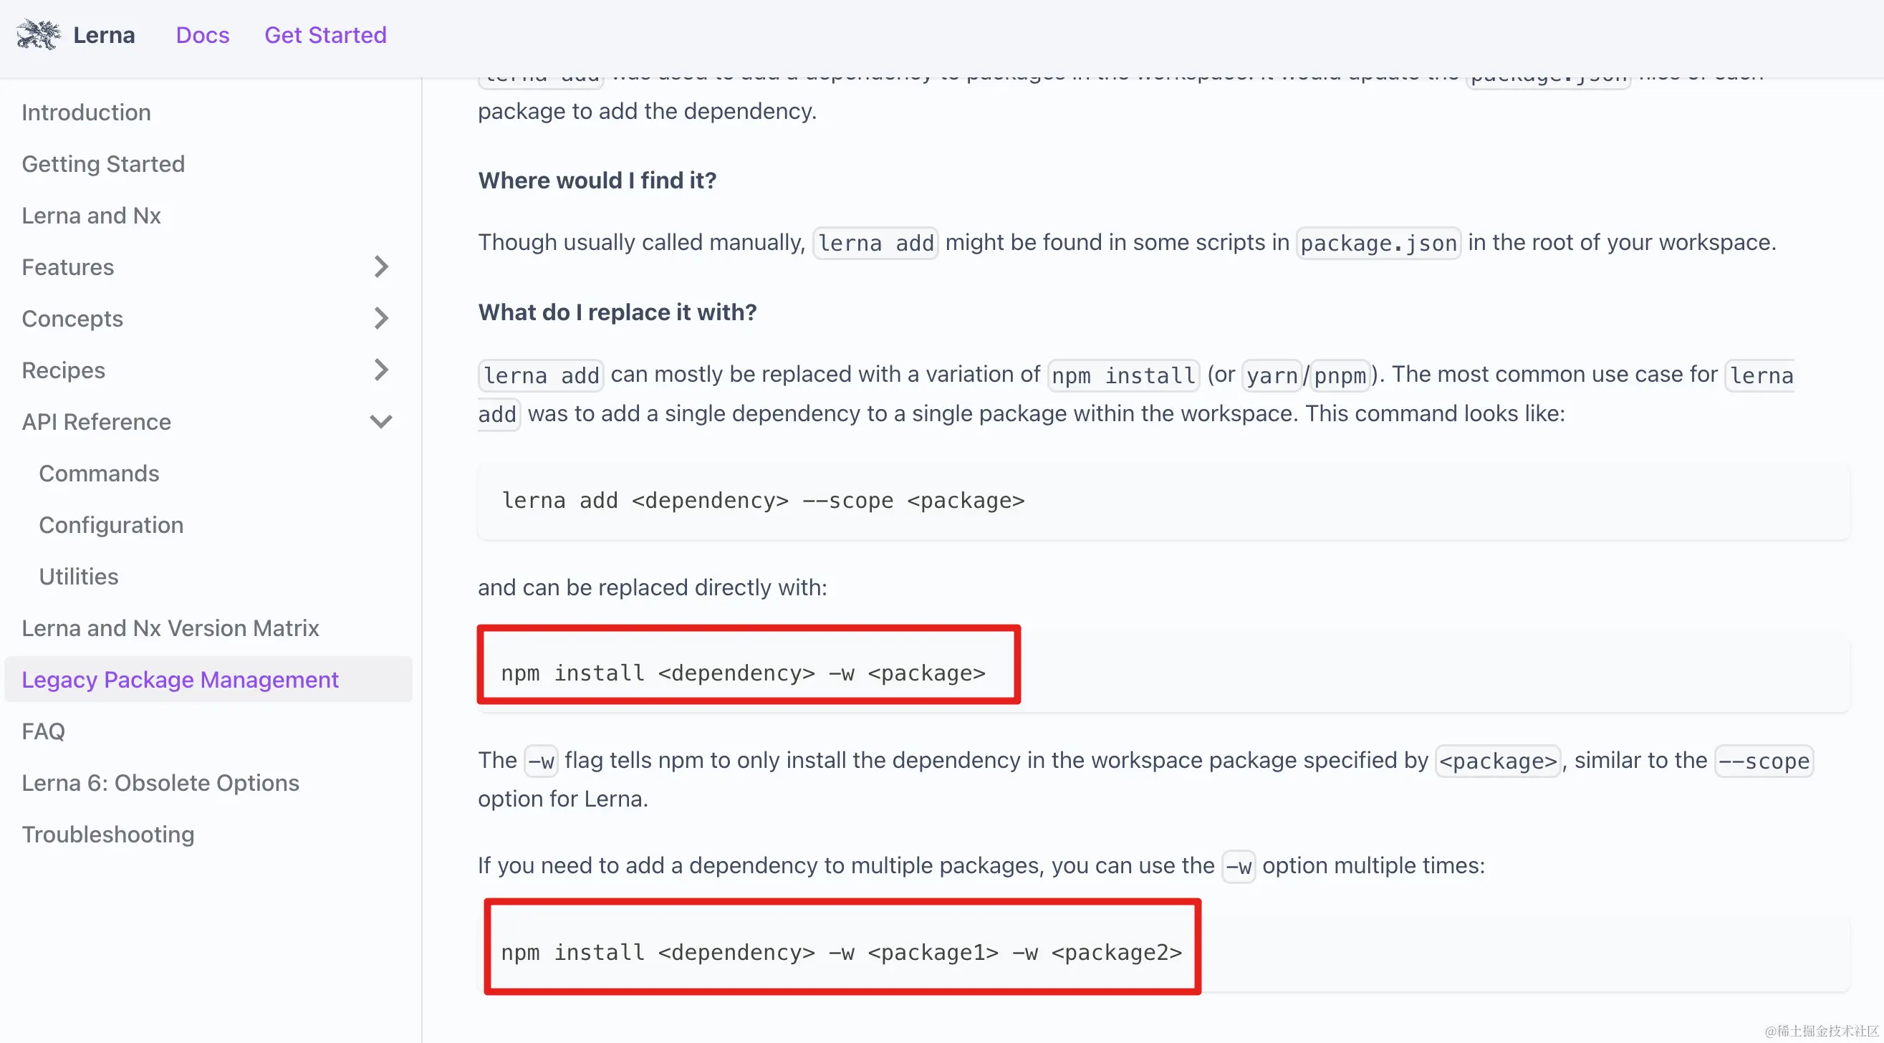This screenshot has height=1043, width=1884.
Task: View Lerna and Nx Version Matrix
Action: [x=170, y=628]
